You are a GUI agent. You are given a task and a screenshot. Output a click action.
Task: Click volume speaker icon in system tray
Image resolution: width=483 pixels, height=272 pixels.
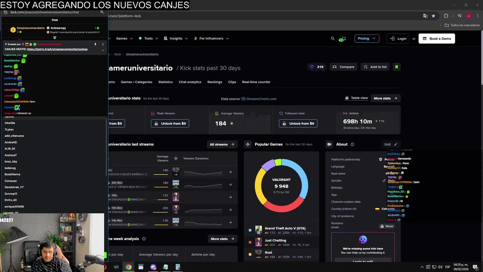(x=440, y=267)
